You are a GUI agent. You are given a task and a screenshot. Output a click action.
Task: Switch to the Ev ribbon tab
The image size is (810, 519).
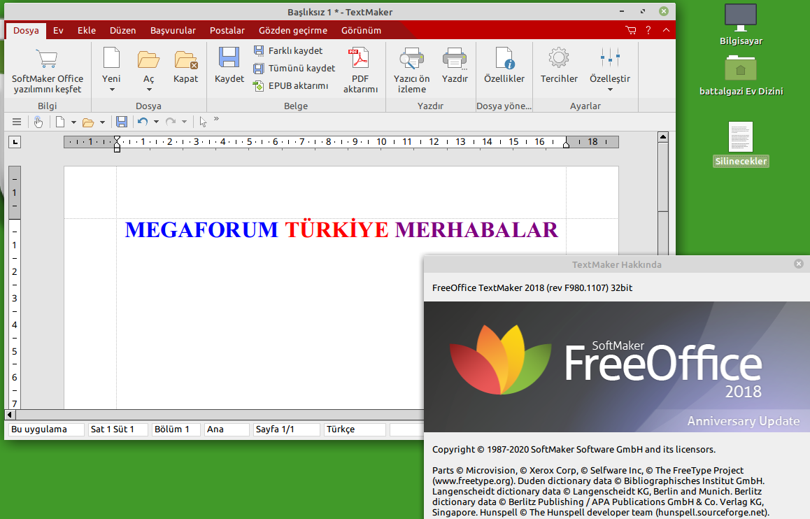point(58,31)
